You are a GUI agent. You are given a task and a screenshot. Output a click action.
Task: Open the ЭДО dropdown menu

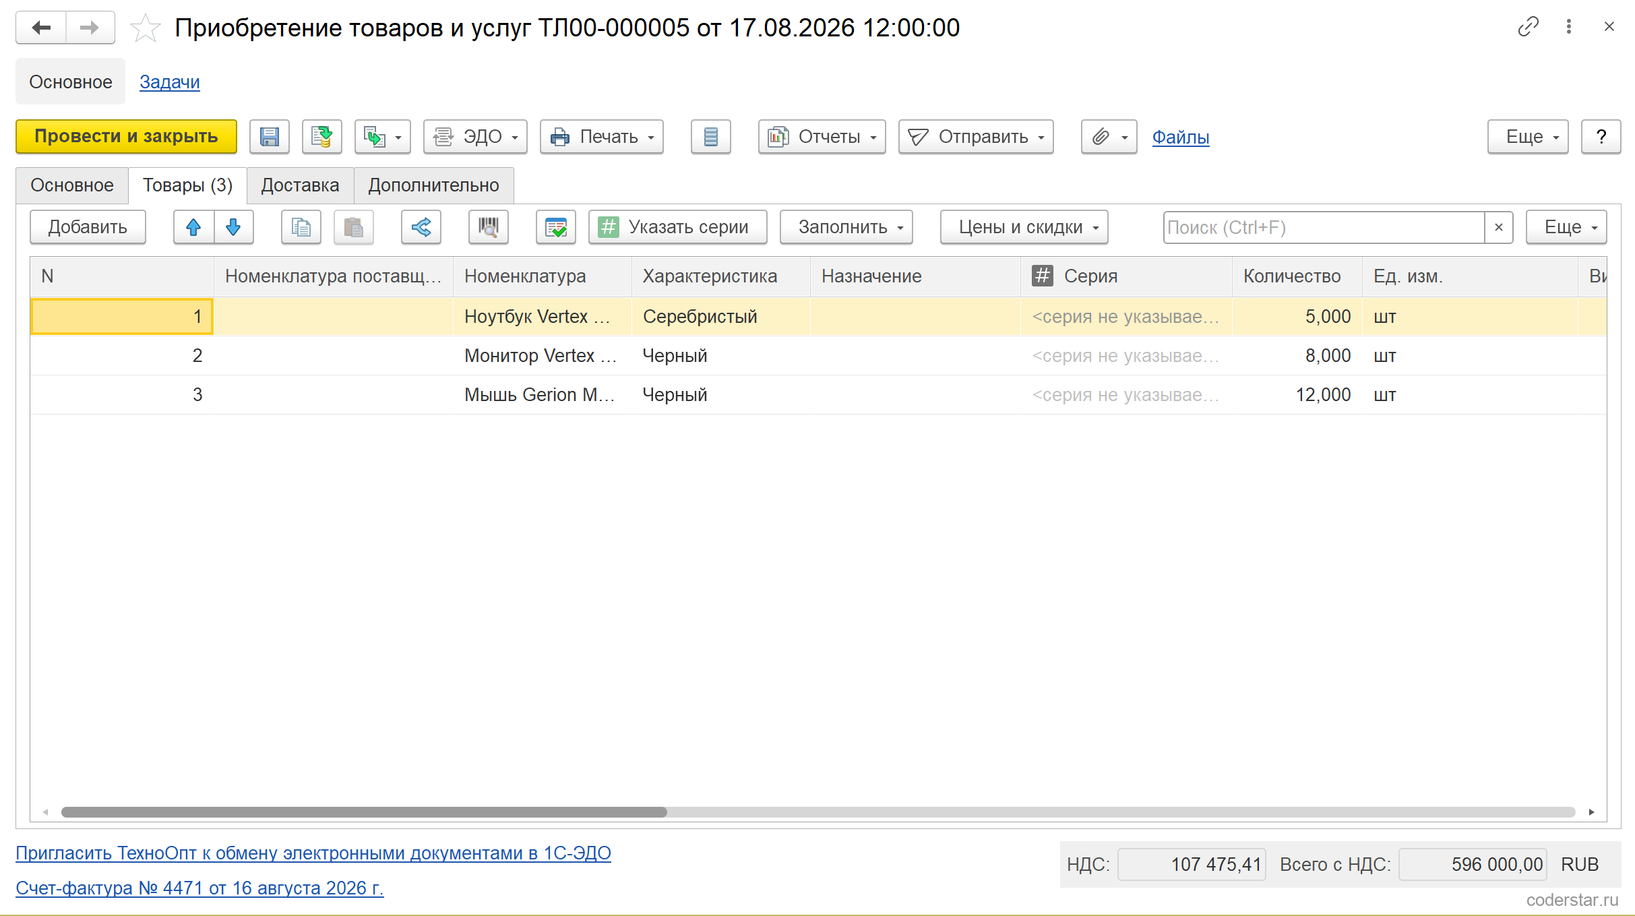coord(475,137)
